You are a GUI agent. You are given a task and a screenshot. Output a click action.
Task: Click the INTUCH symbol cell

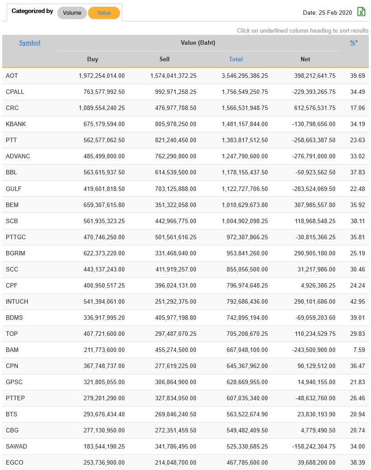(17, 301)
